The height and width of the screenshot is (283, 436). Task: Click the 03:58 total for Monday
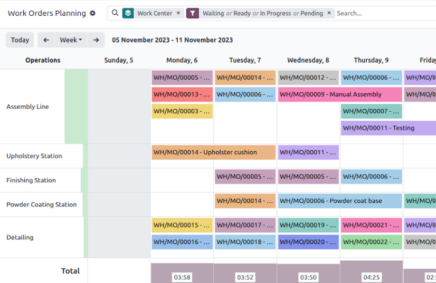point(182,277)
